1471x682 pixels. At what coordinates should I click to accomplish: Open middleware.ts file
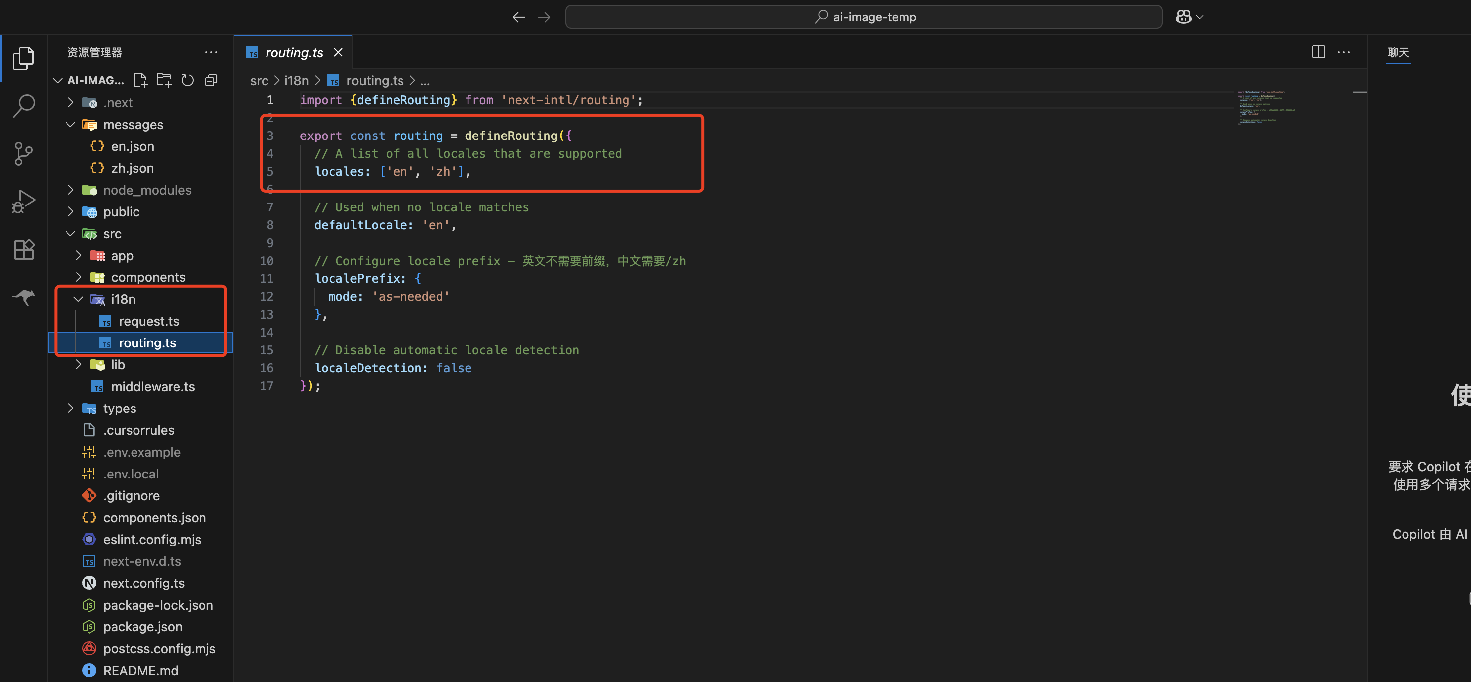click(x=139, y=387)
